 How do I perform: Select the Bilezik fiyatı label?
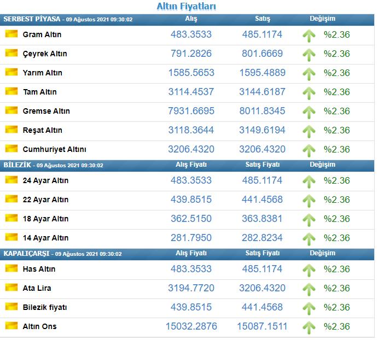(x=45, y=307)
